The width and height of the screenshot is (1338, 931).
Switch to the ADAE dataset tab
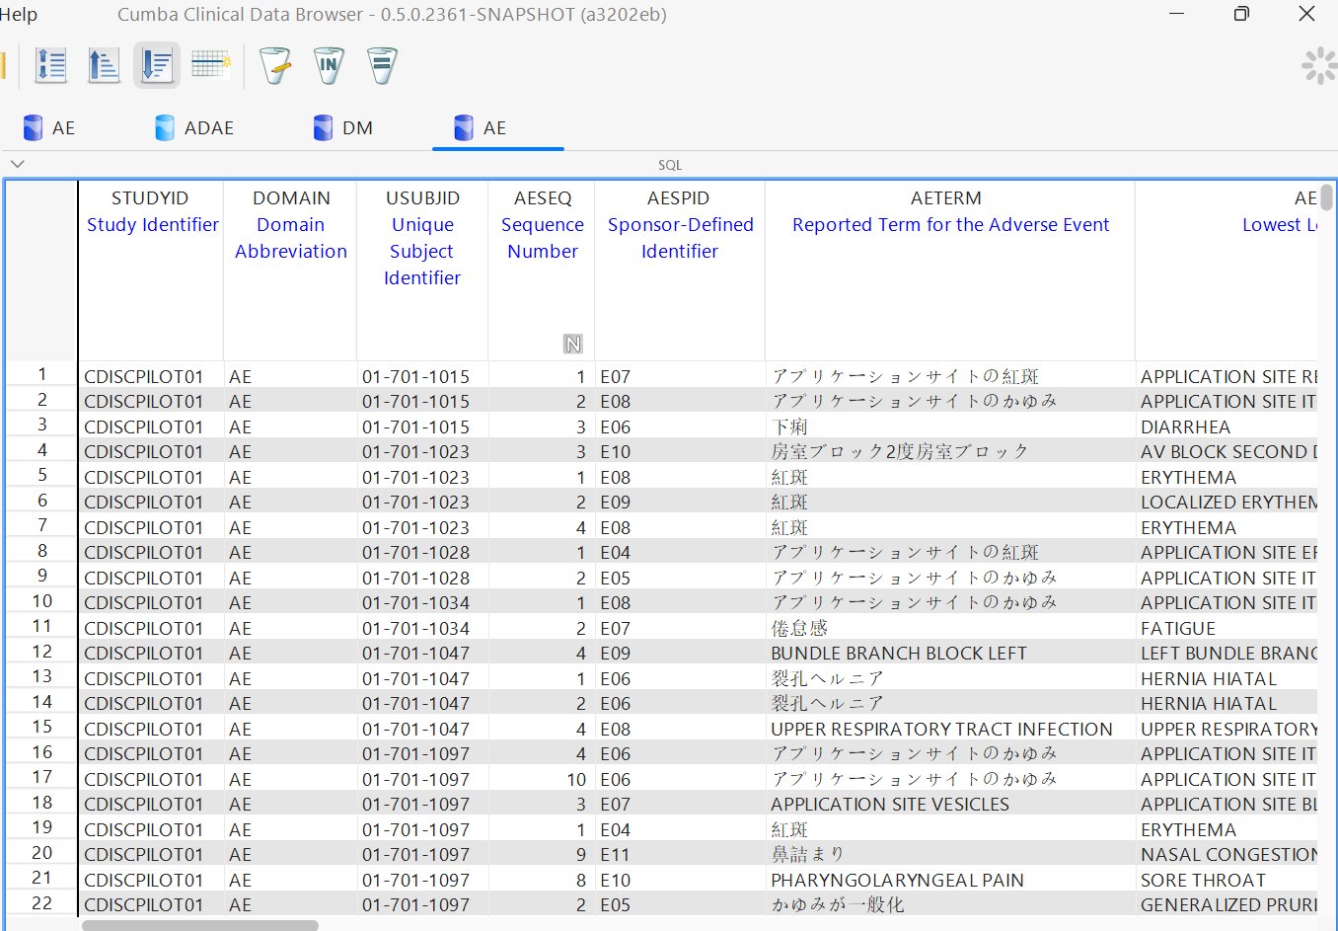tap(194, 127)
